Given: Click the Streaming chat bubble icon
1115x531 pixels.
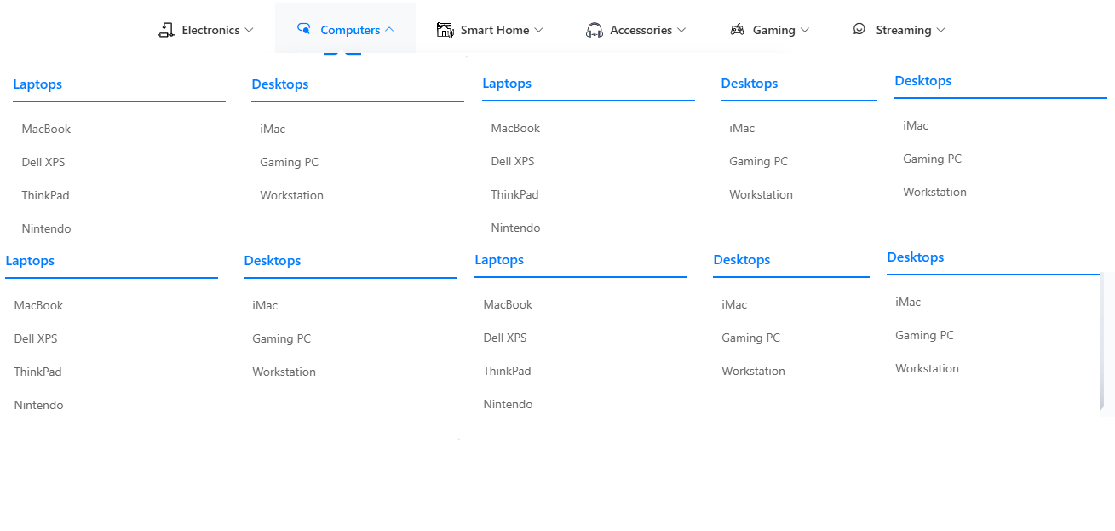Looking at the screenshot, I should (x=859, y=29).
